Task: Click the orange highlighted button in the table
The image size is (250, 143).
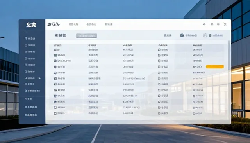Action: [215, 66]
